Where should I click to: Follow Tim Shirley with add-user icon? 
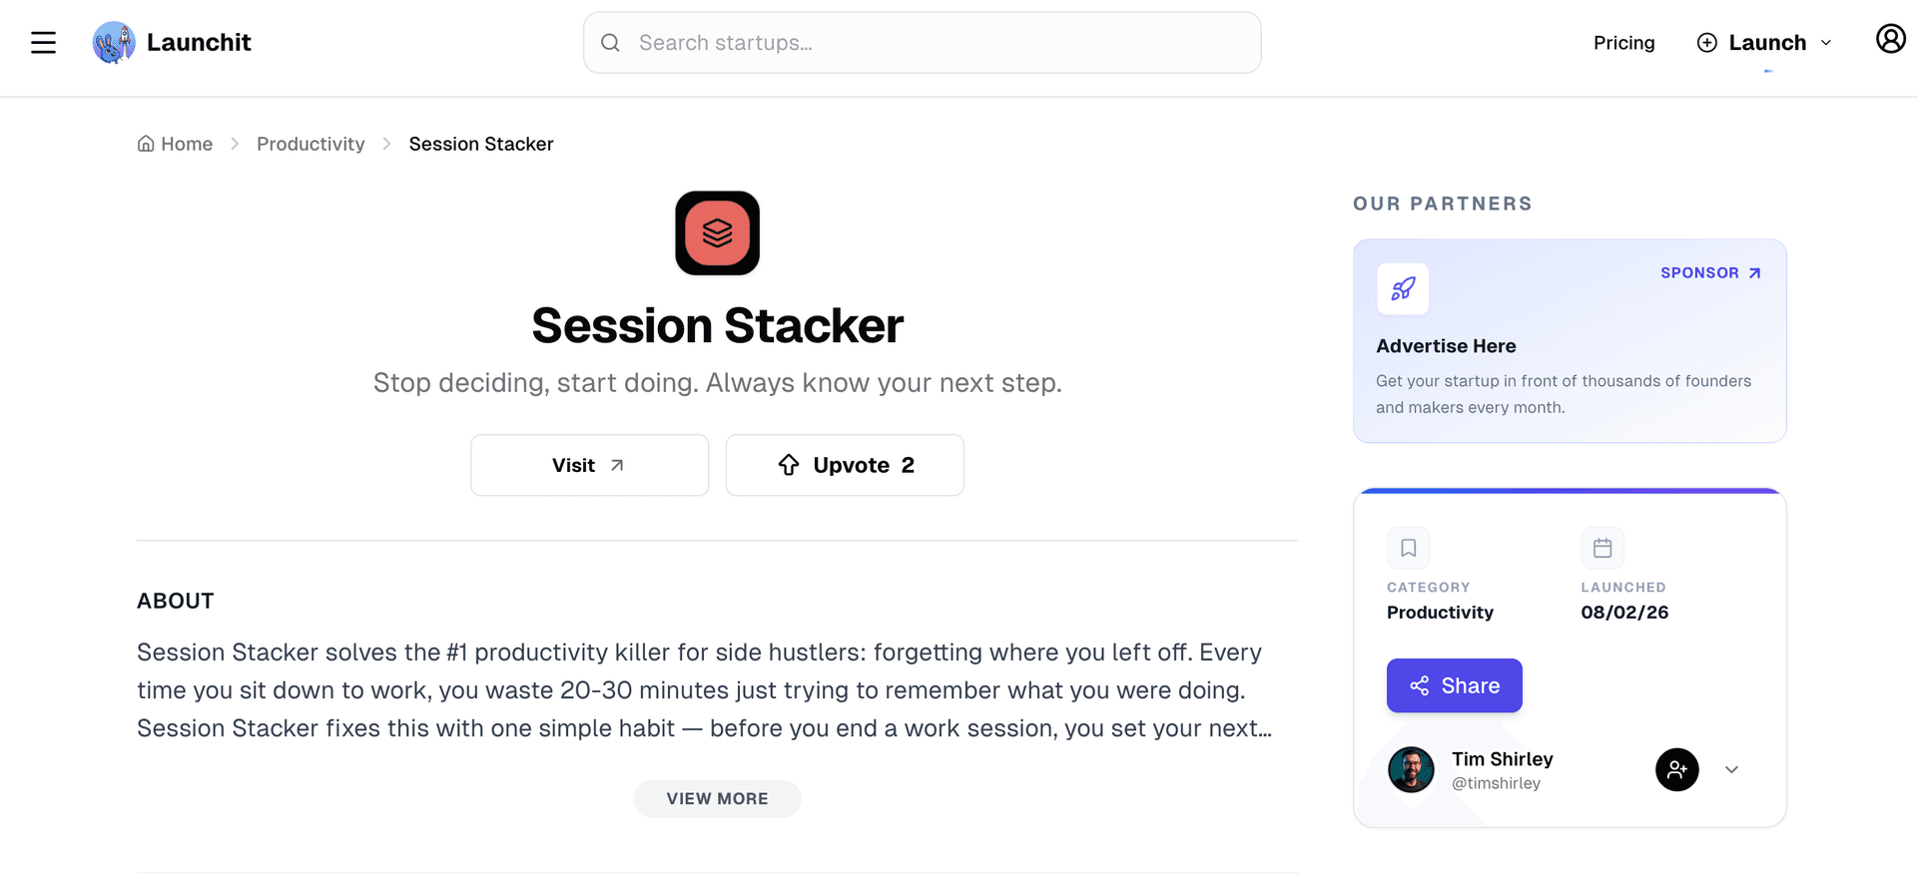1676,770
